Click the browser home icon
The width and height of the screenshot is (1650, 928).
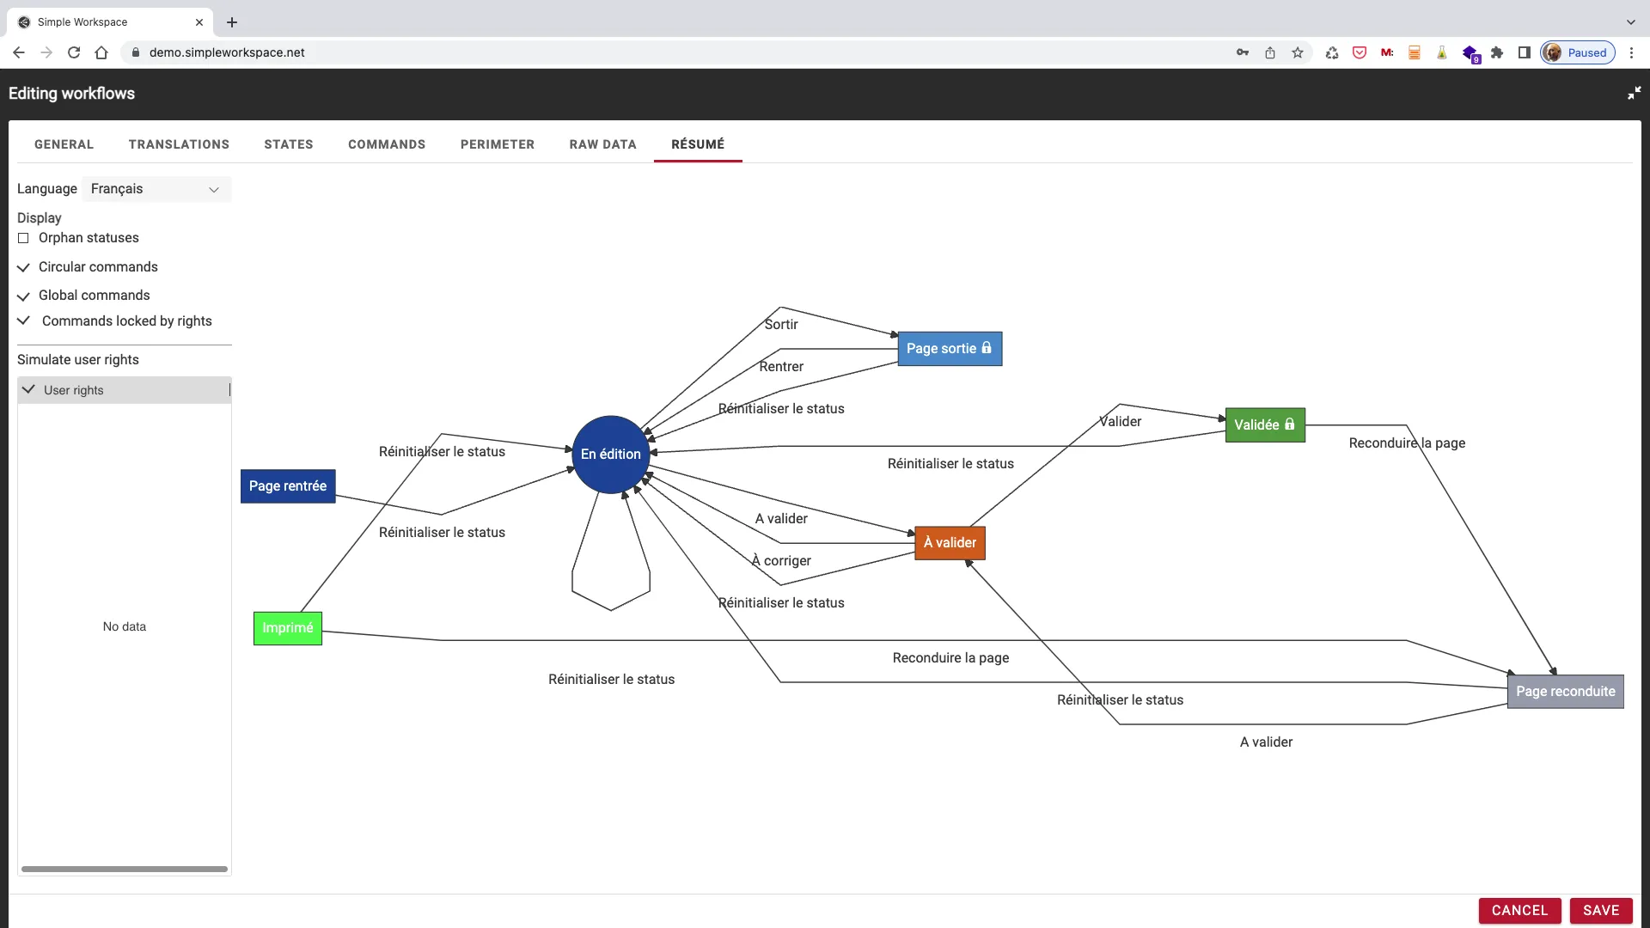(101, 52)
